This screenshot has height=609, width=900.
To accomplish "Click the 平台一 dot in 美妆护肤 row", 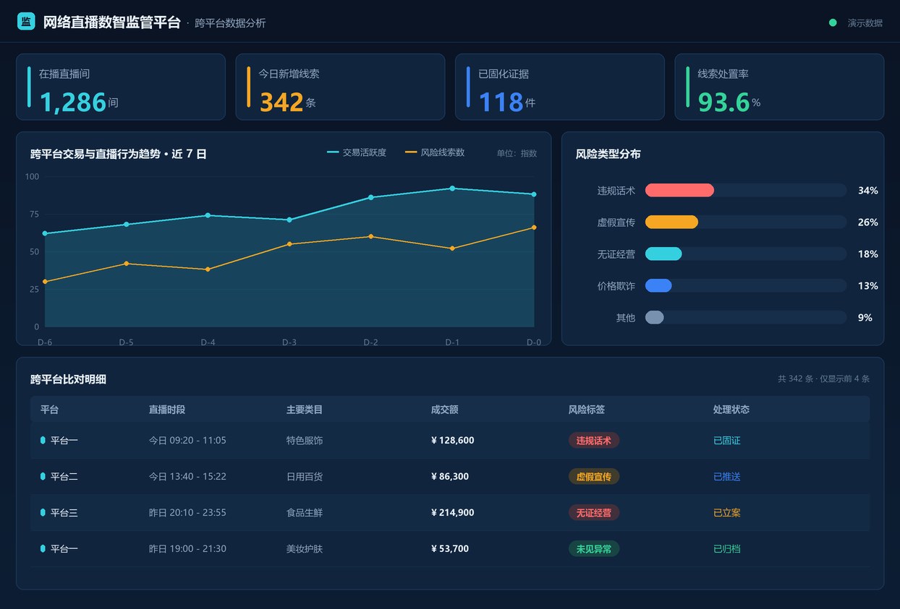I will pos(43,549).
